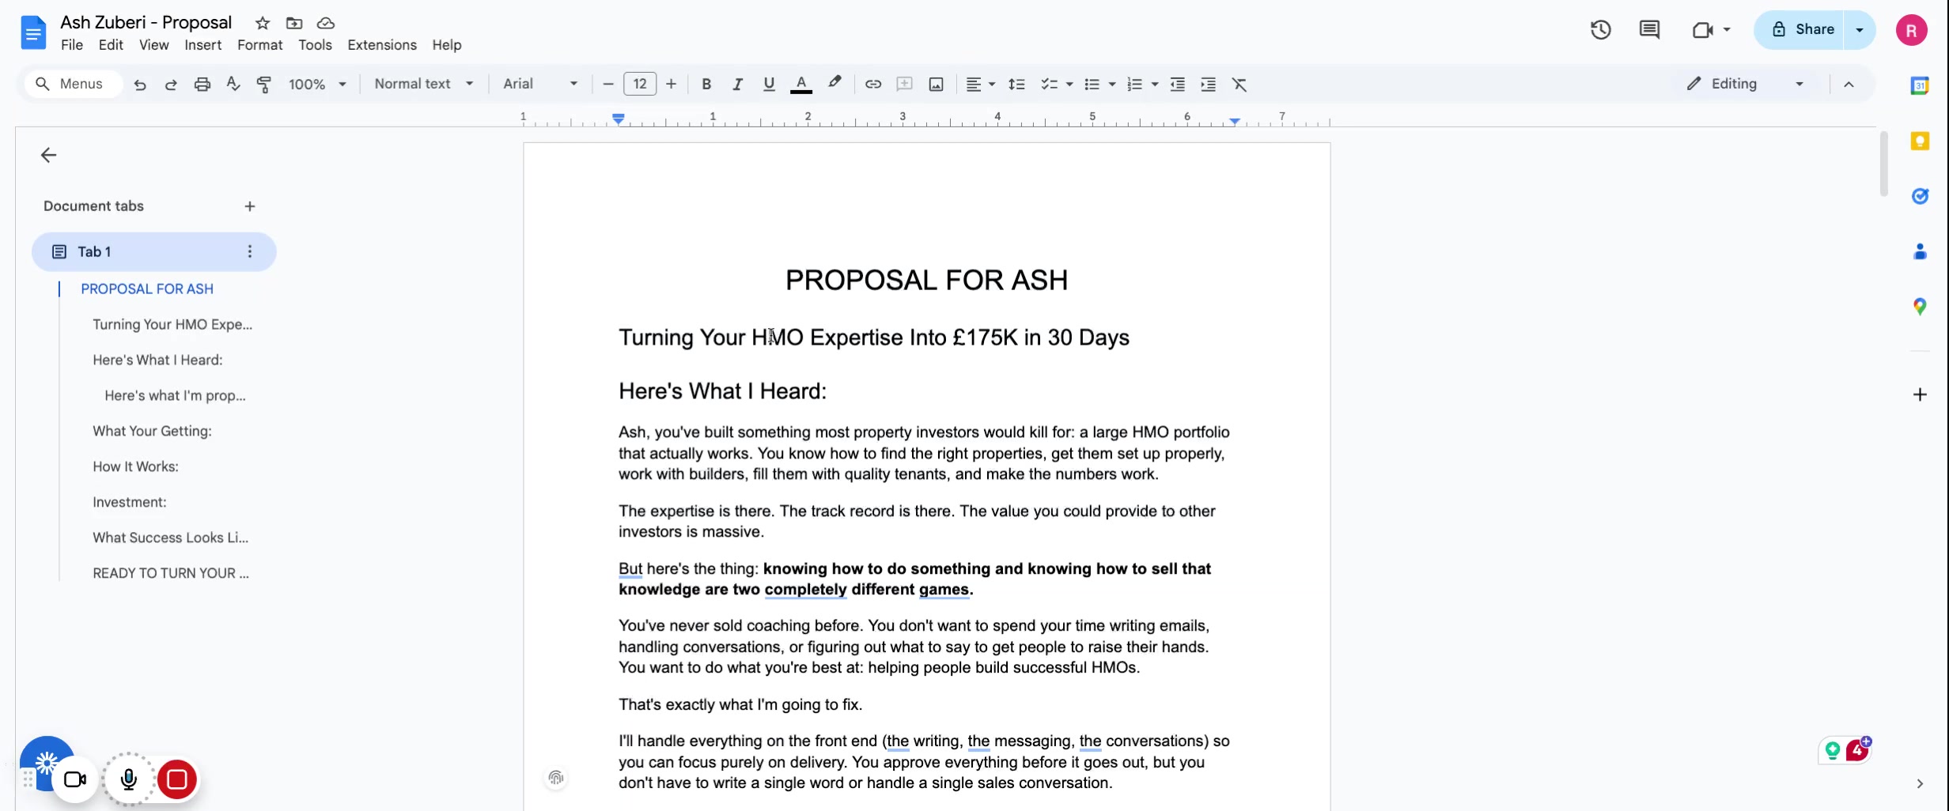Toggle bold formatting

pos(706,85)
